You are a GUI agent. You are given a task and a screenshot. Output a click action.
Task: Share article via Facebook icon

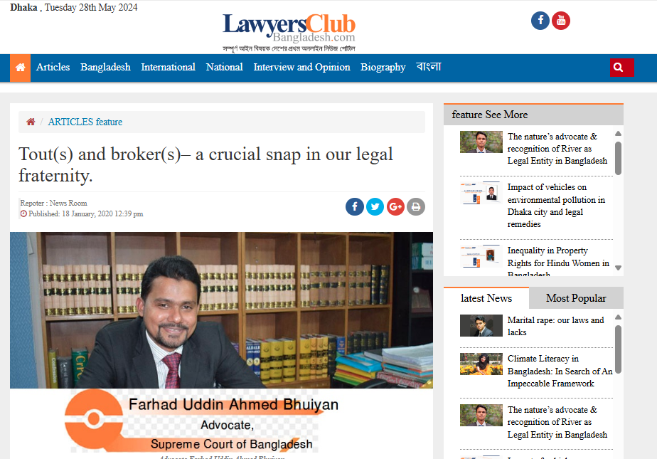coord(355,206)
